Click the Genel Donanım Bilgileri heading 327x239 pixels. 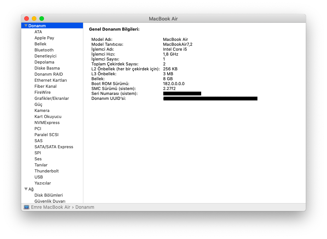point(114,29)
